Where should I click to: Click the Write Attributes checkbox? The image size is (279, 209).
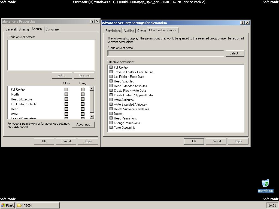point(111,100)
